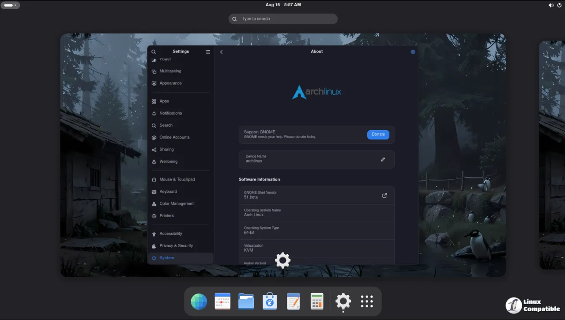Click the Arch Linux logo
Viewport: 565px width, 320px height.
(x=316, y=92)
